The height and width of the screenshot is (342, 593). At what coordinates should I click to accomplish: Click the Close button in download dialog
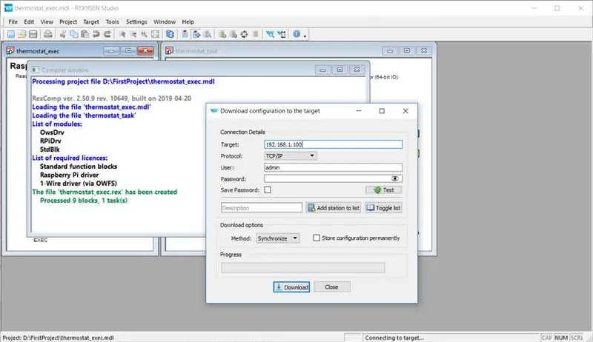(331, 287)
